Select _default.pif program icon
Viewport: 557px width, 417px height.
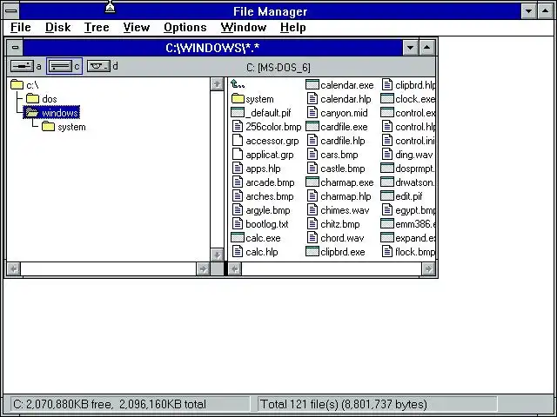(238, 113)
